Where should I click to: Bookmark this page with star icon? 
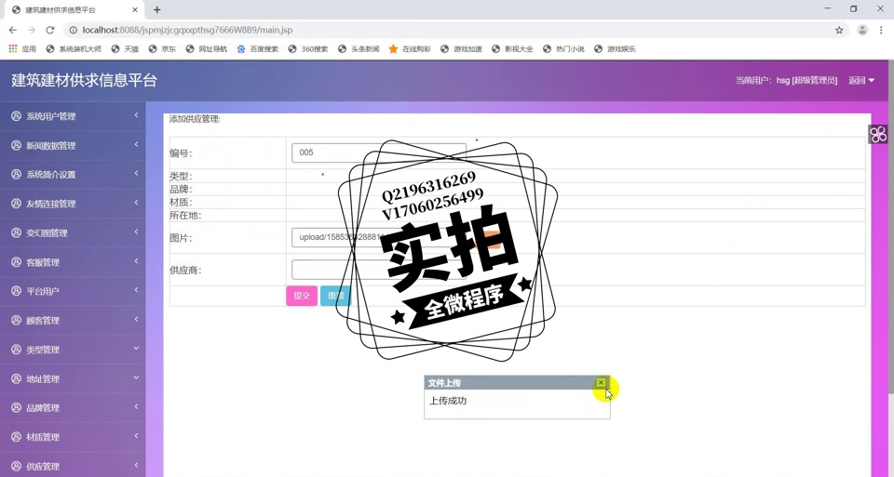[x=838, y=30]
